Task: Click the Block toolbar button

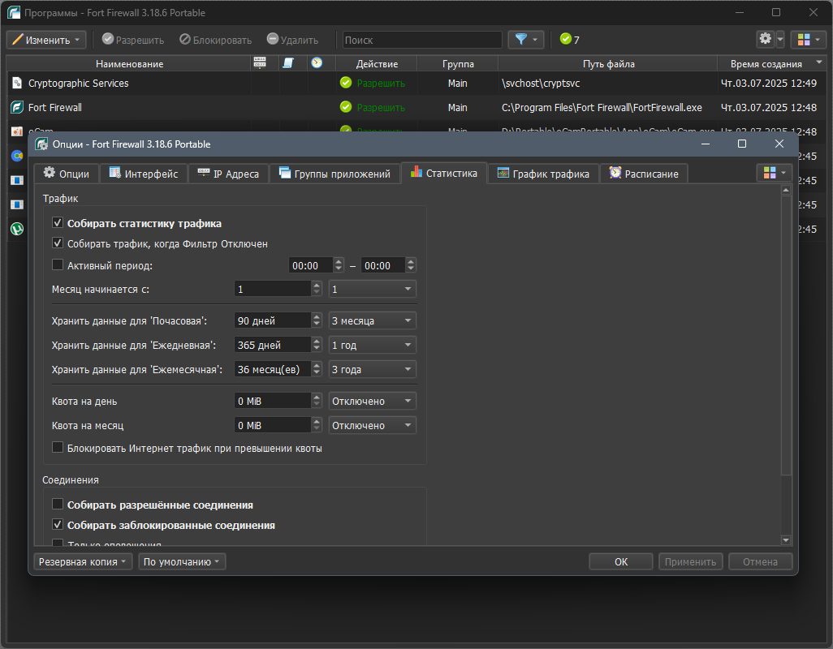Action: pyautogui.click(x=215, y=40)
